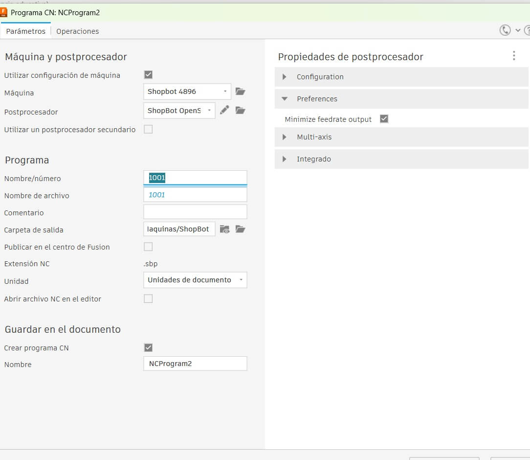Expand the Multi-axis section
This screenshot has width=530, height=460.
tap(401, 137)
